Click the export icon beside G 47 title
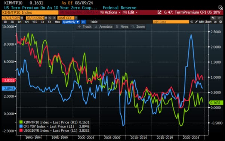This screenshot has height=141, width=225. pyautogui.click(x=160, y=12)
